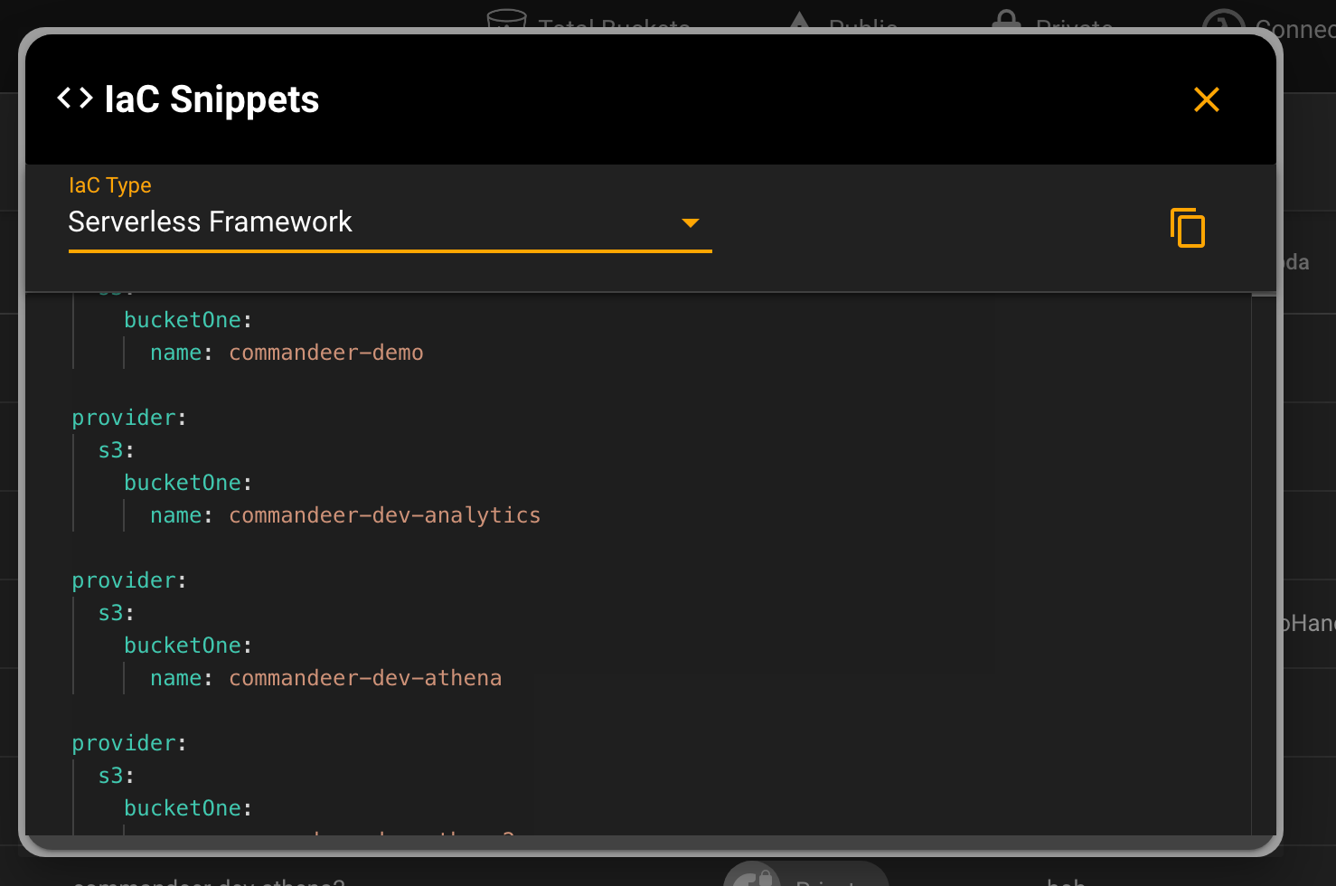Click the s3 key in the commandeer-dev-athena block
Screen dimensions: 1336x886
pyautogui.click(x=110, y=613)
